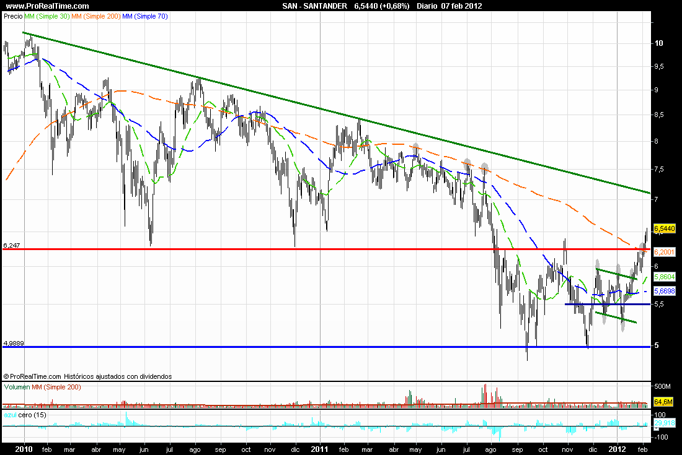Click the ProRealTime.com Históricos ajustados copyright text
682x455 pixels.
click(88, 376)
